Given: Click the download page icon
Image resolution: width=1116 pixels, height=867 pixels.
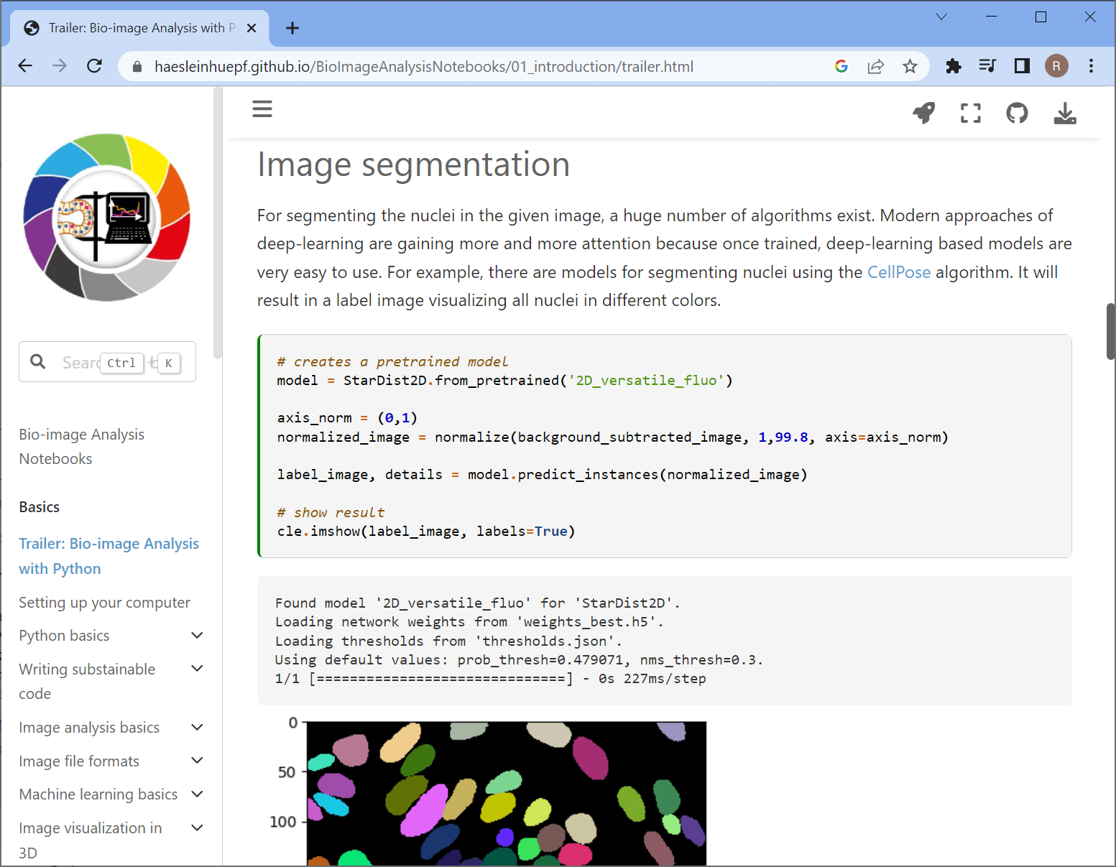Looking at the screenshot, I should (1064, 113).
